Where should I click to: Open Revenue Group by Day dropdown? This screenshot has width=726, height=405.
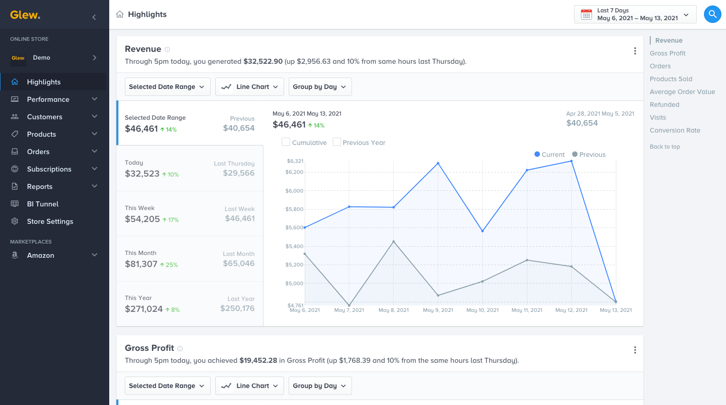[320, 87]
